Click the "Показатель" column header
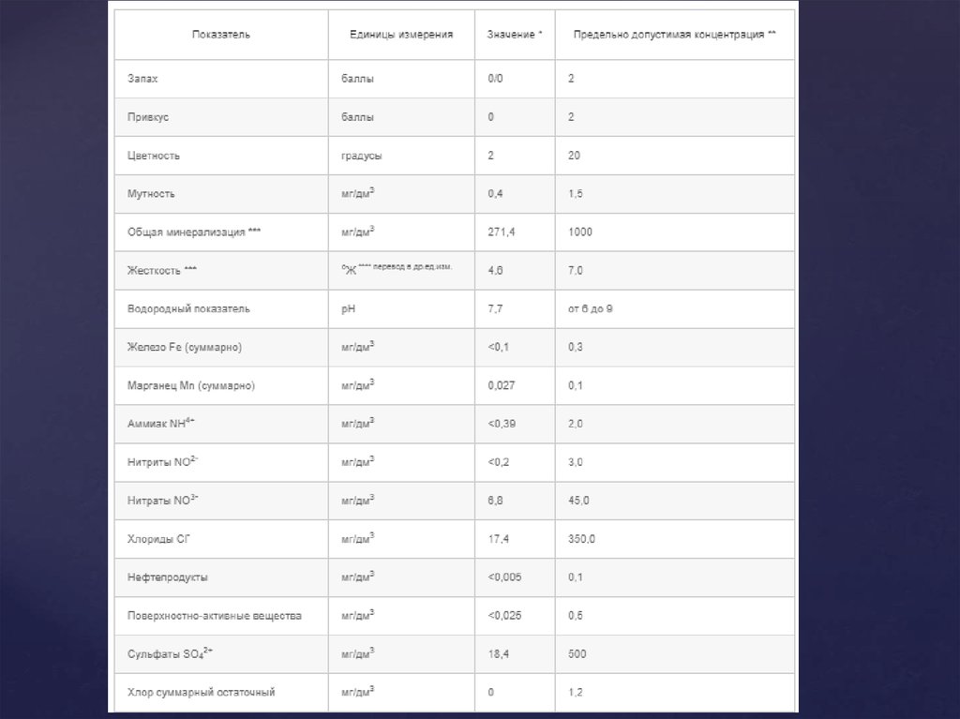960x719 pixels. tap(221, 35)
